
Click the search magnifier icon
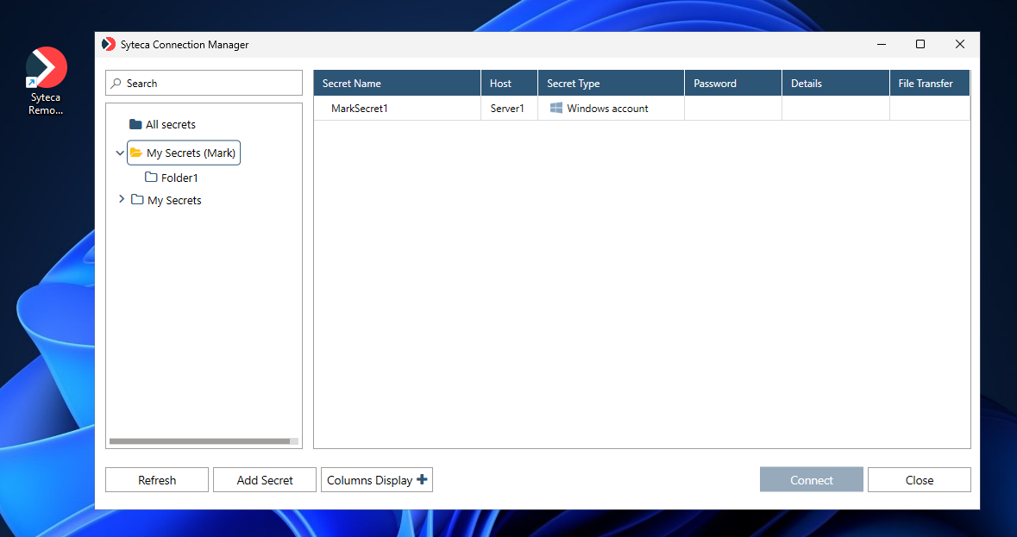tap(116, 84)
